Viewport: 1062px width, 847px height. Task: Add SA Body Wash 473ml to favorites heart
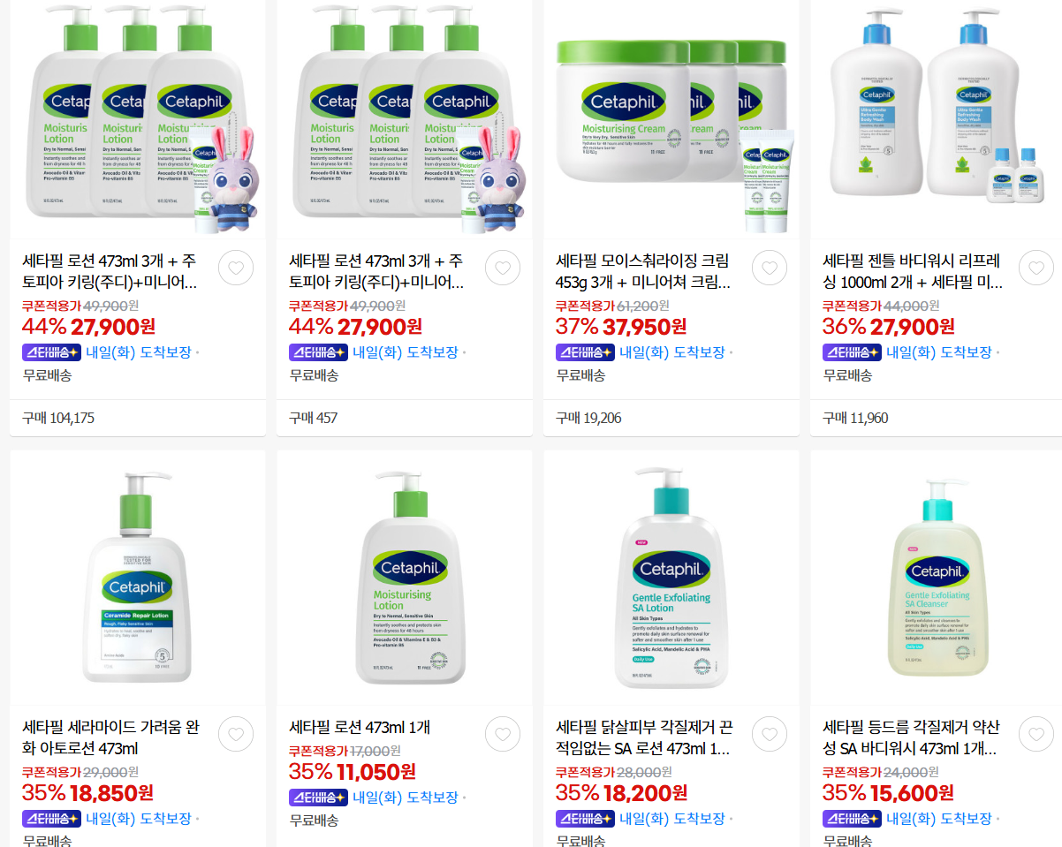click(x=1036, y=734)
